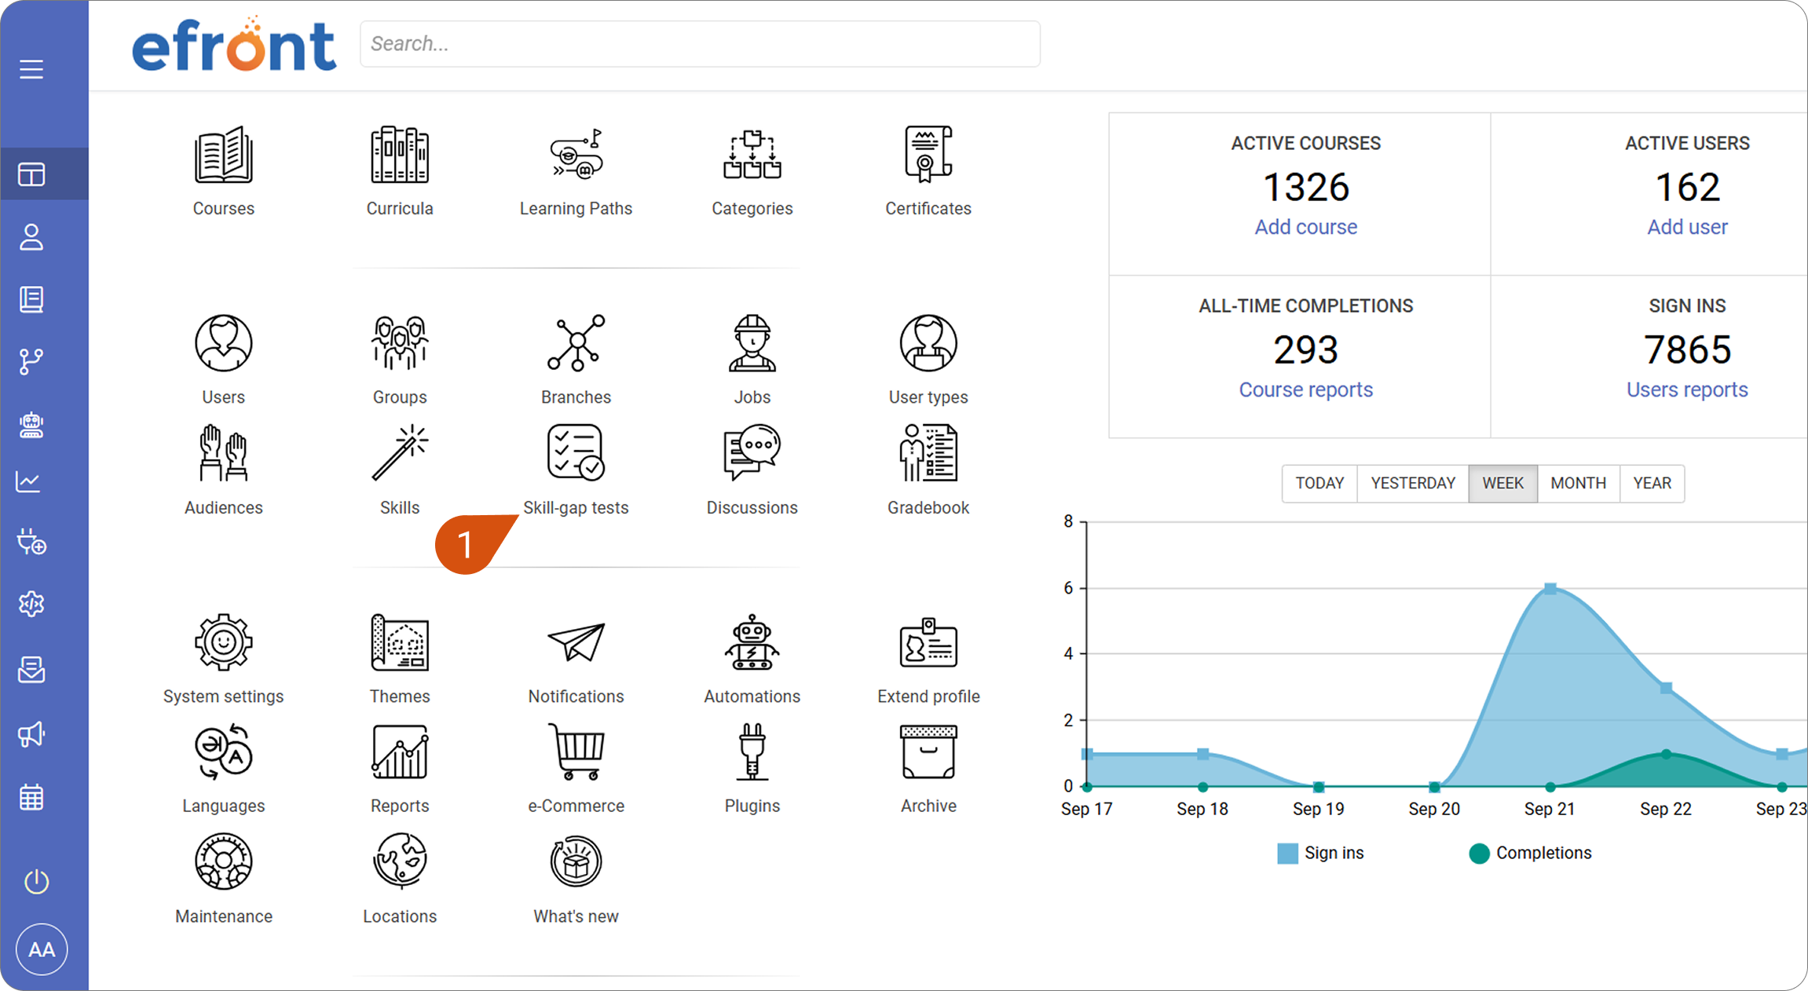Open the Groups icon
This screenshot has width=1808, height=991.
coord(400,343)
